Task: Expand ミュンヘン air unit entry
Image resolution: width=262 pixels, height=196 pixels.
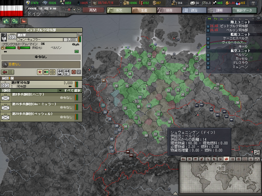Action: coord(208,67)
